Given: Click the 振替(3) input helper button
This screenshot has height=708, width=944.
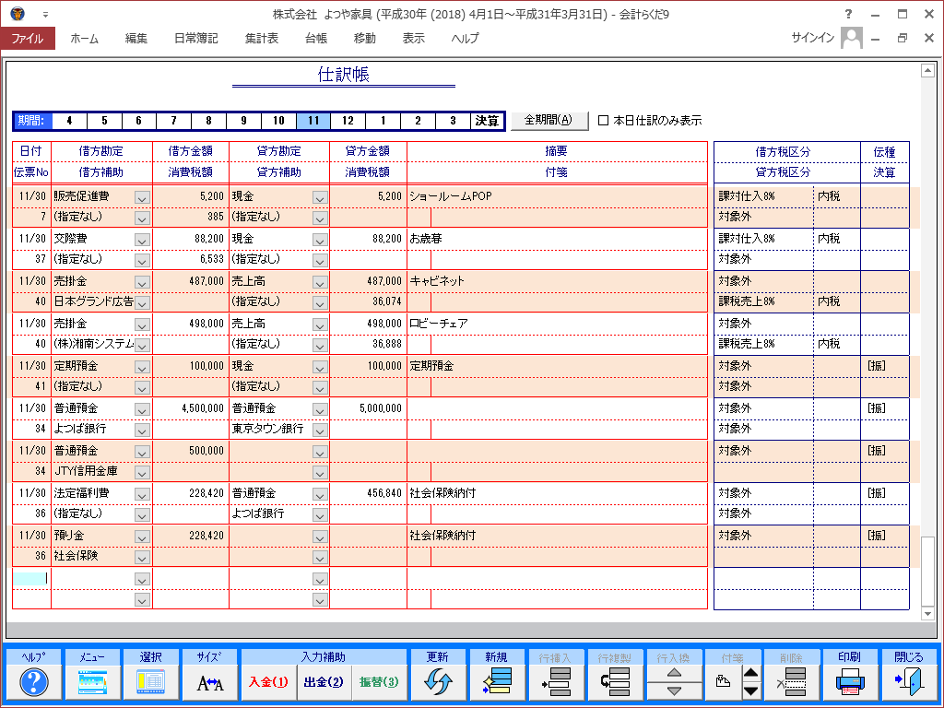Looking at the screenshot, I should click(379, 682).
